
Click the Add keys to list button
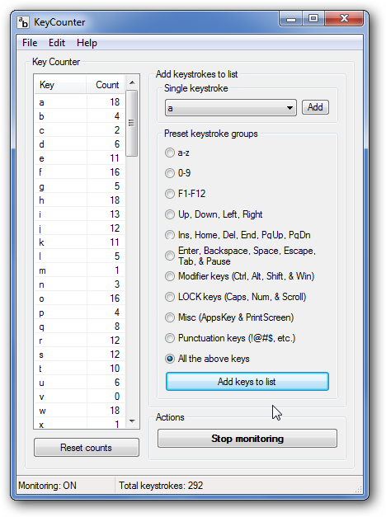click(247, 382)
